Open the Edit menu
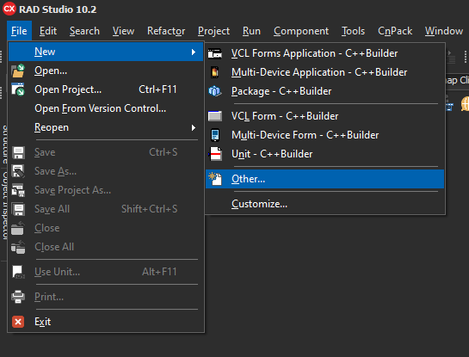Image resolution: width=469 pixels, height=357 pixels. pyautogui.click(x=48, y=31)
